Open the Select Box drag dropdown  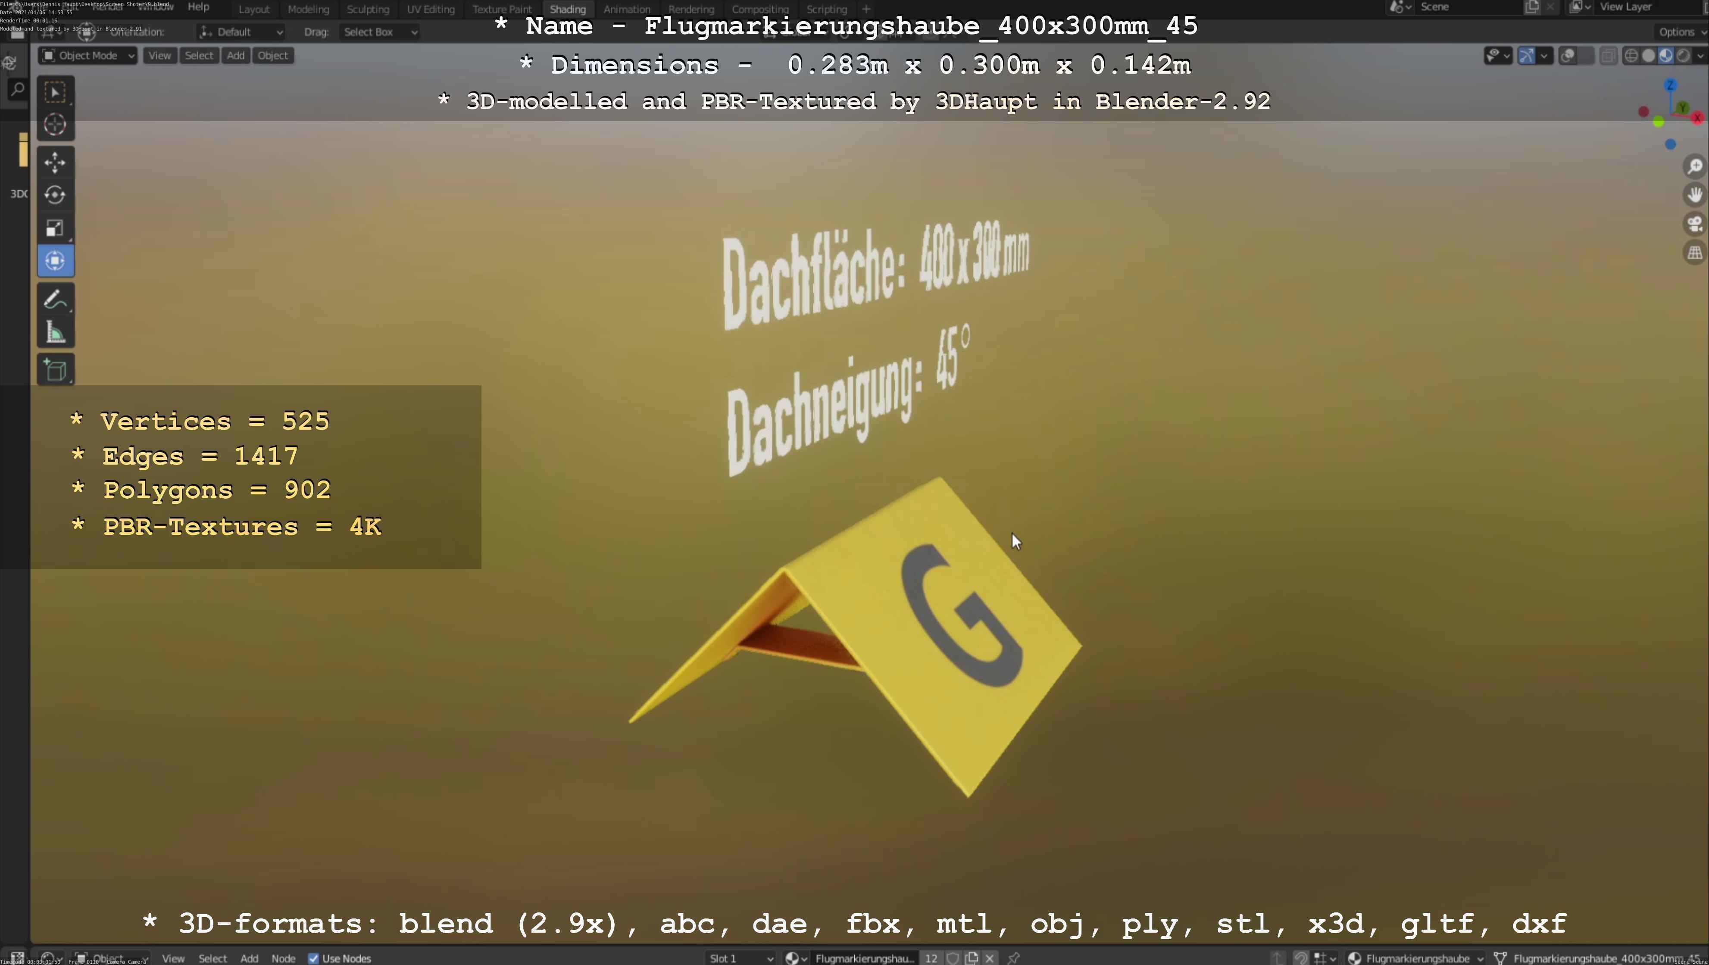(x=379, y=32)
